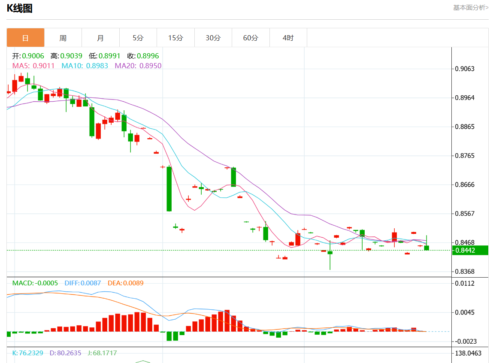
Task: Click the J:68.1717 KDJ value
Action: point(102,353)
